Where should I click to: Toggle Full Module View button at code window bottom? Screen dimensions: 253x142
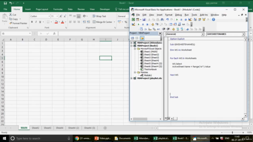coord(169,118)
